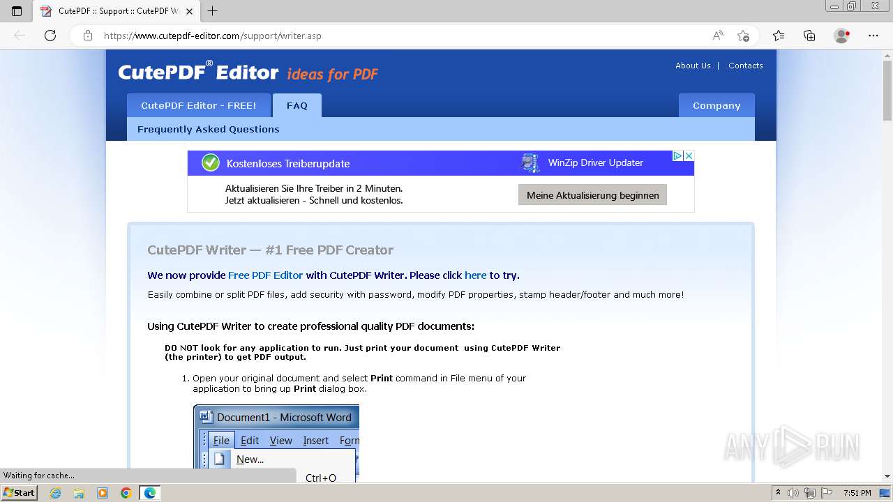Click the Microsoft Word screenshot thumbnail
893x502 pixels.
[276, 443]
